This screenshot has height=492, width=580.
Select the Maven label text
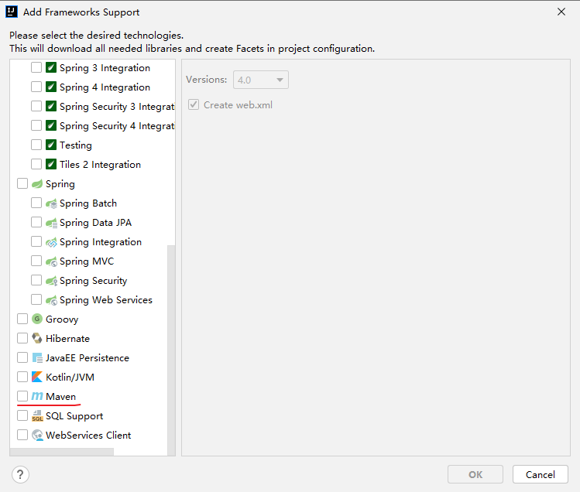click(x=60, y=397)
